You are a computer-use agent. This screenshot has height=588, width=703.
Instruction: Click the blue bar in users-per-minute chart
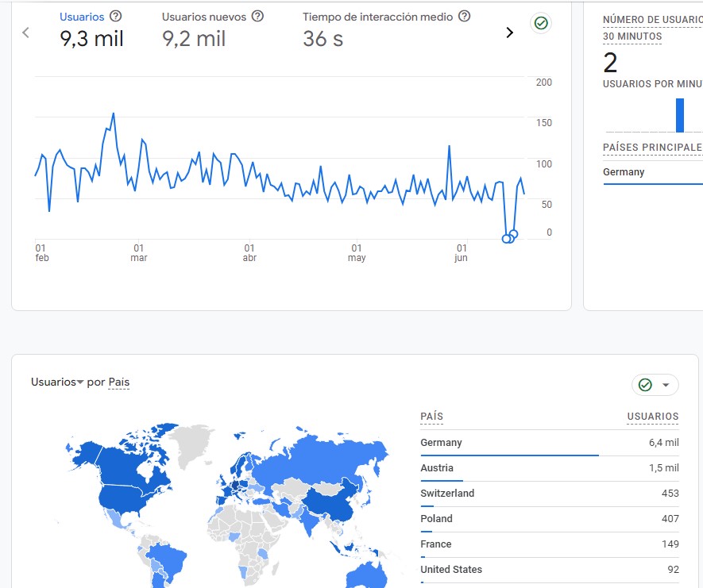tap(680, 115)
